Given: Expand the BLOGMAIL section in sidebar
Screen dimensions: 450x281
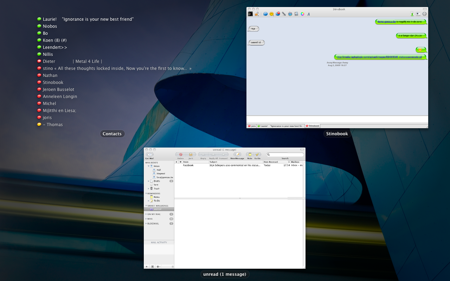Looking at the screenshot, I should point(146,224).
